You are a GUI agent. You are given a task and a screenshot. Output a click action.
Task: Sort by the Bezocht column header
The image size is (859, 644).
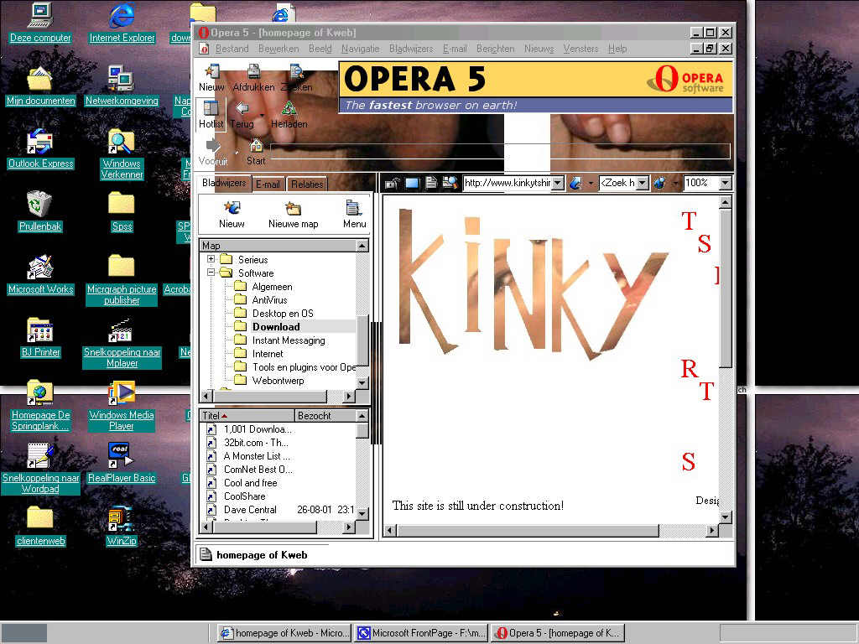[325, 416]
